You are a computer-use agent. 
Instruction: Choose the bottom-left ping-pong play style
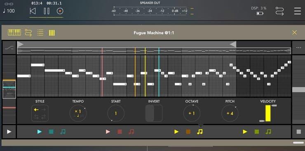pos(36,117)
